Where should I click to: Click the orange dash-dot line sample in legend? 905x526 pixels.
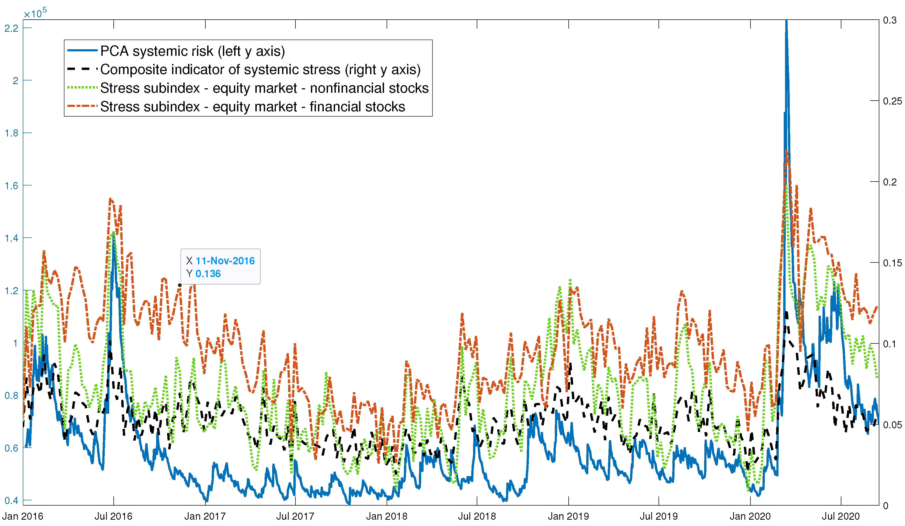(82, 106)
